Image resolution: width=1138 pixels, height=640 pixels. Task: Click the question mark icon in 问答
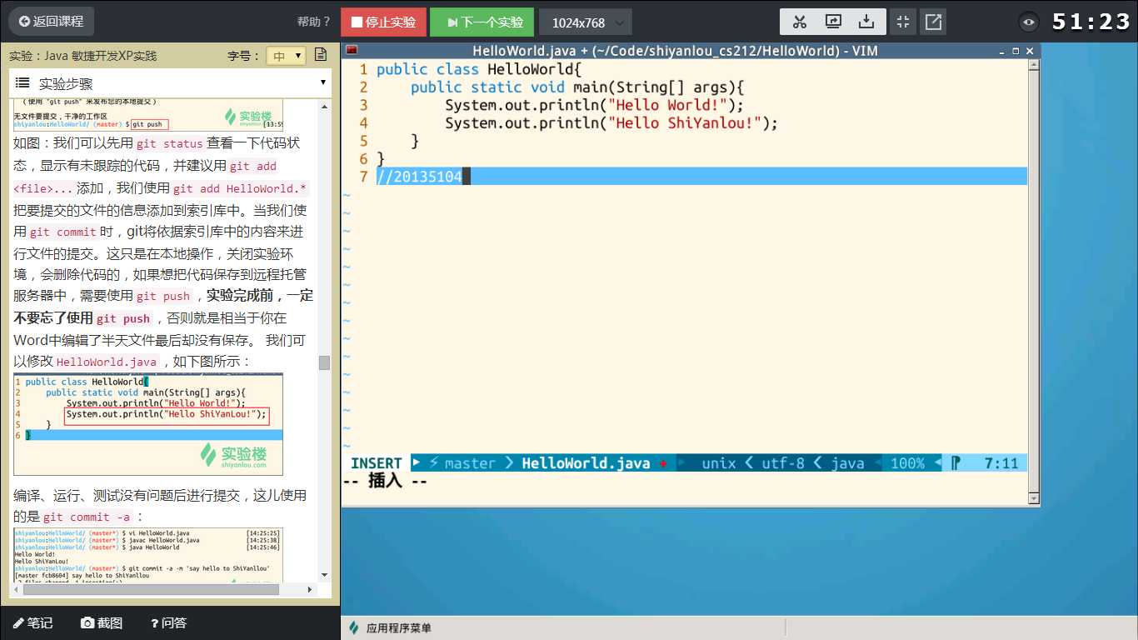pyautogui.click(x=155, y=623)
